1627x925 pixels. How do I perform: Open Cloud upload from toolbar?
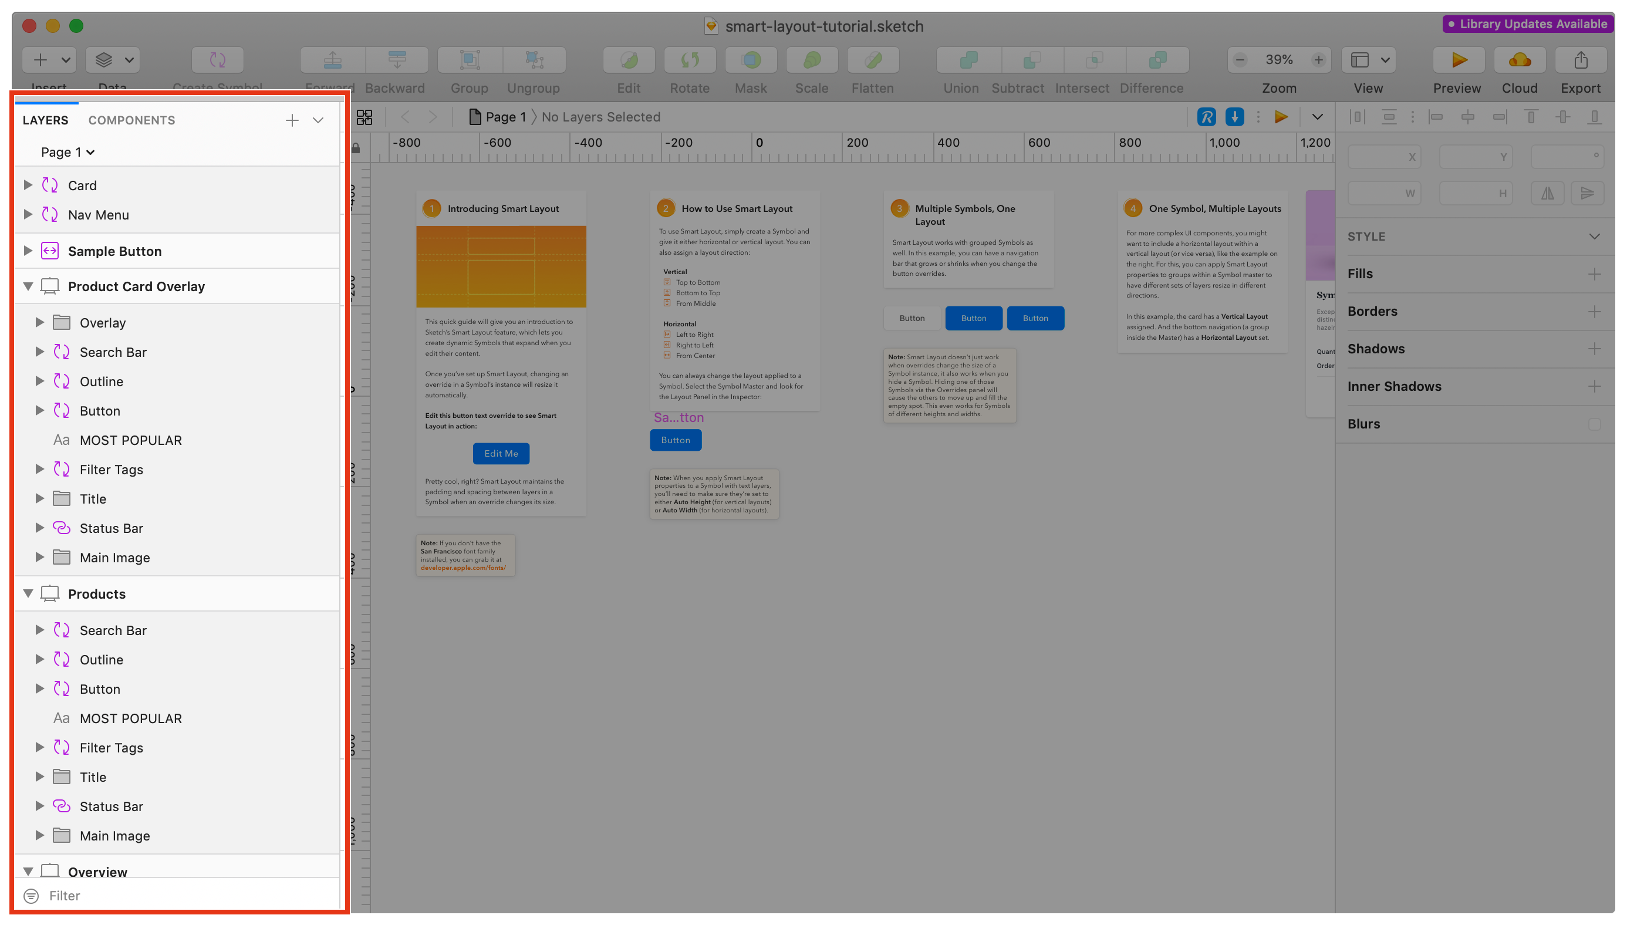[x=1520, y=60]
